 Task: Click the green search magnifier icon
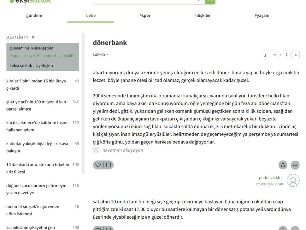click(x=210, y=1)
